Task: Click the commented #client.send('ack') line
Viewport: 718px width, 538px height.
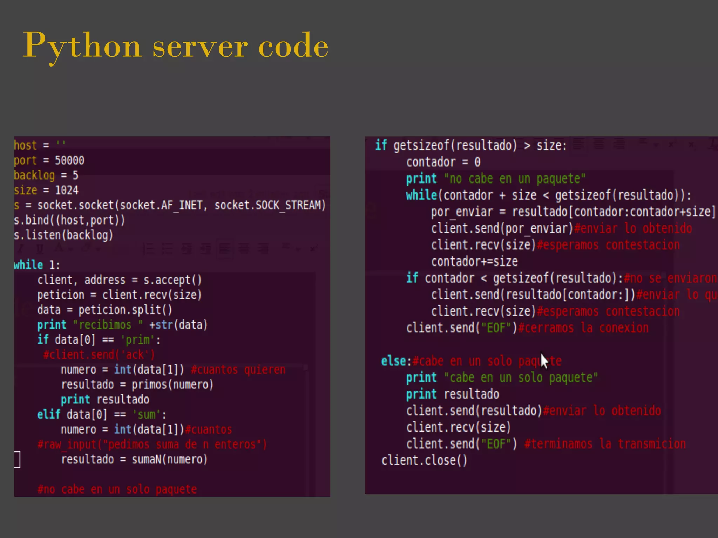Action: pyautogui.click(x=99, y=354)
